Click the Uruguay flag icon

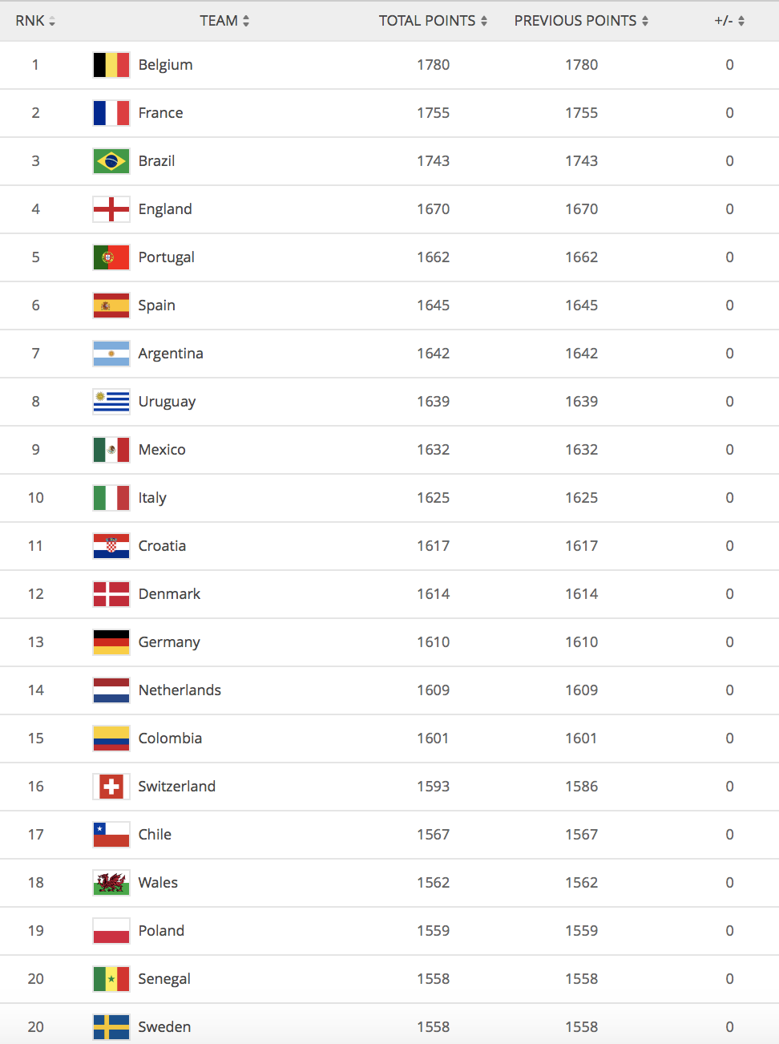(111, 402)
